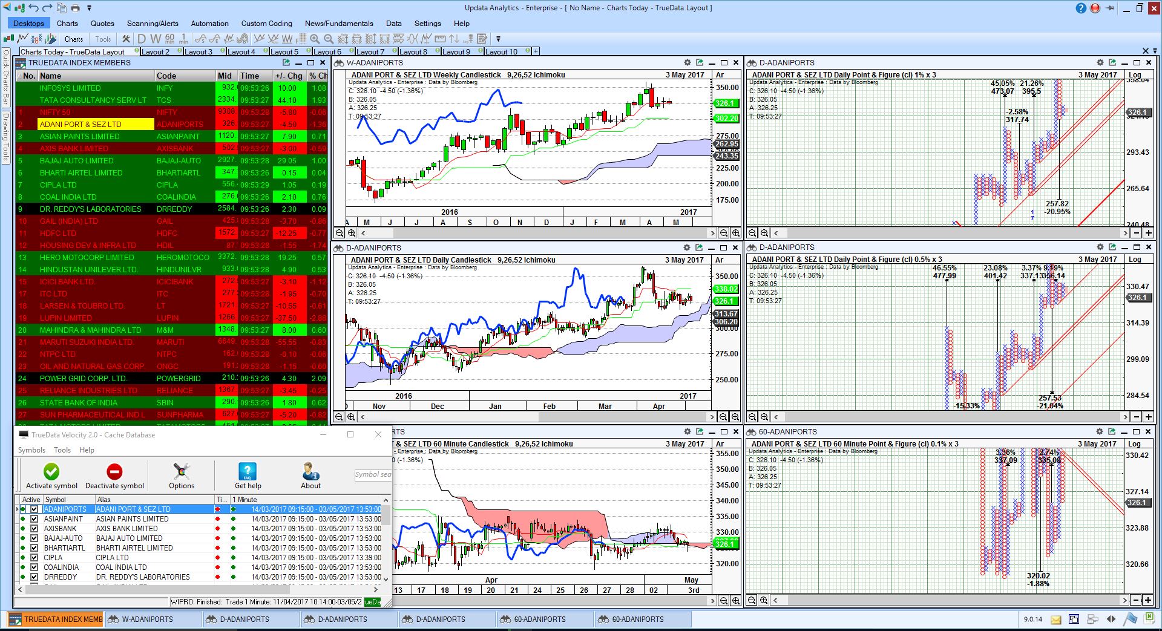Expand the main toolbar overflow dropdown arrow
Screen dimensions: 1162x631
tap(498, 39)
